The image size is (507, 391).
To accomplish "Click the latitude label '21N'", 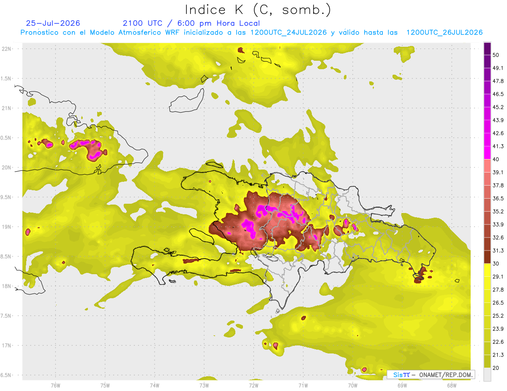I will point(6,108).
